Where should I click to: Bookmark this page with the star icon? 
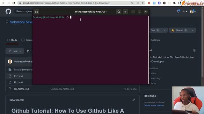tap(142, 3)
